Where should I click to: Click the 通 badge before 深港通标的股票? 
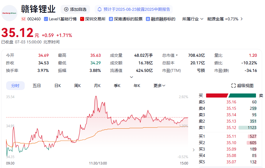111,19
